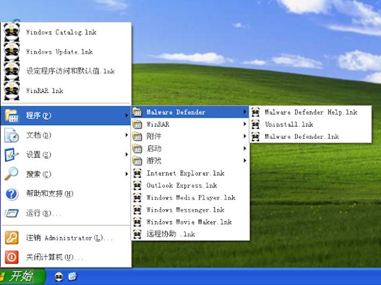Select the 启动 folder label

coord(154,148)
